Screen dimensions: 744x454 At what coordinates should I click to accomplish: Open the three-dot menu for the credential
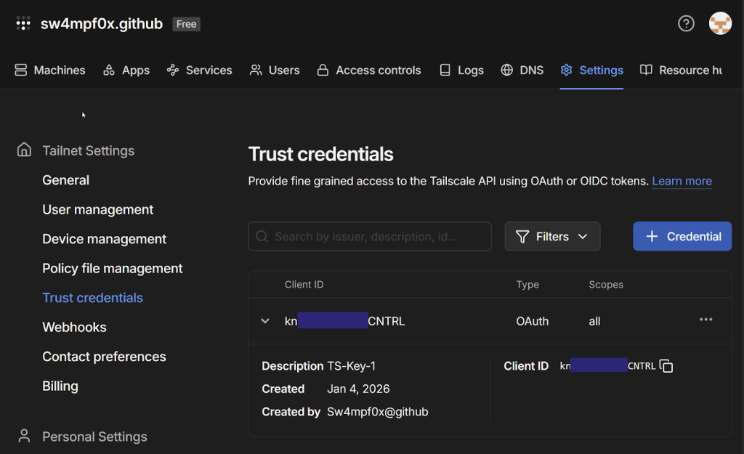pos(705,320)
